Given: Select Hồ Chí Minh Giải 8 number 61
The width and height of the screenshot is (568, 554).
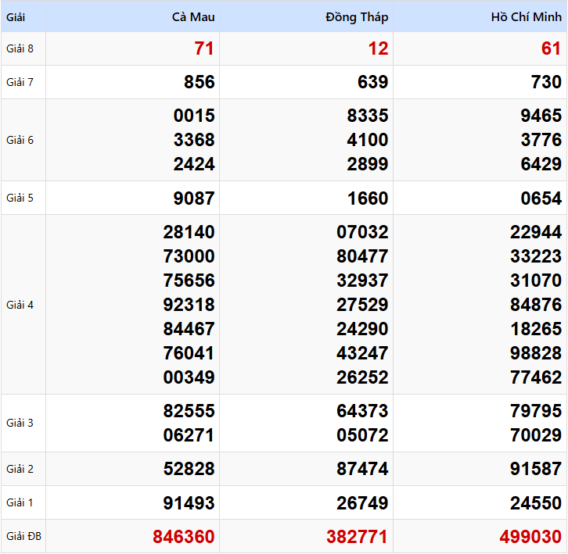Looking at the screenshot, I should click(x=552, y=48).
